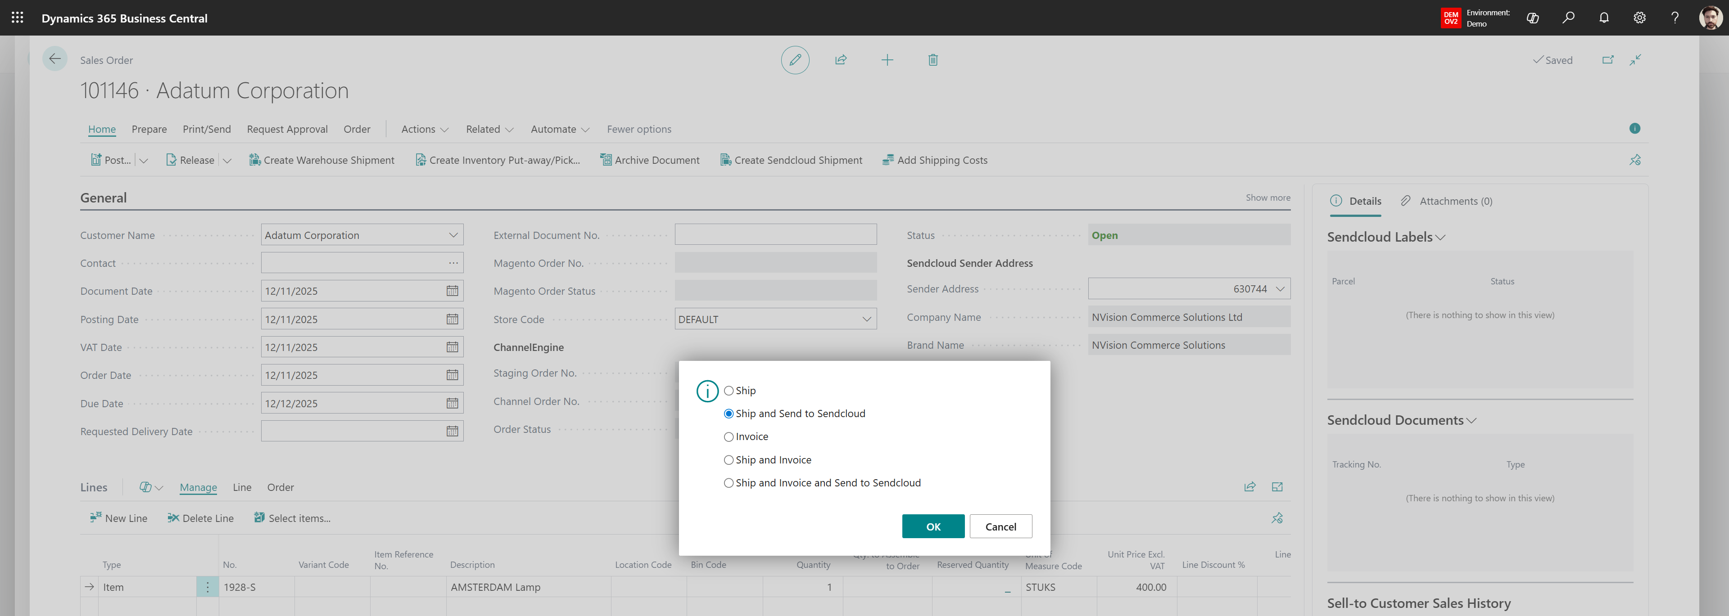
Task: Click the share icon in header
Action: [840, 60]
